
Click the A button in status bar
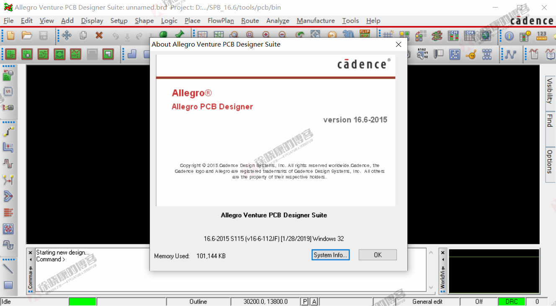pyautogui.click(x=314, y=301)
